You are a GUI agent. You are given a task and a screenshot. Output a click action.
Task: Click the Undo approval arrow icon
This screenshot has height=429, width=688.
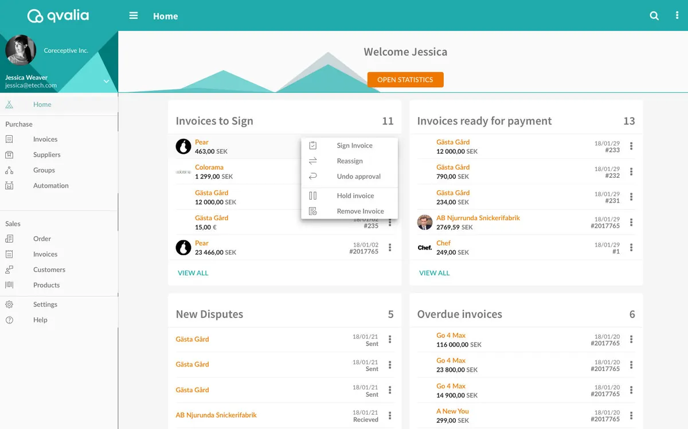pyautogui.click(x=313, y=177)
